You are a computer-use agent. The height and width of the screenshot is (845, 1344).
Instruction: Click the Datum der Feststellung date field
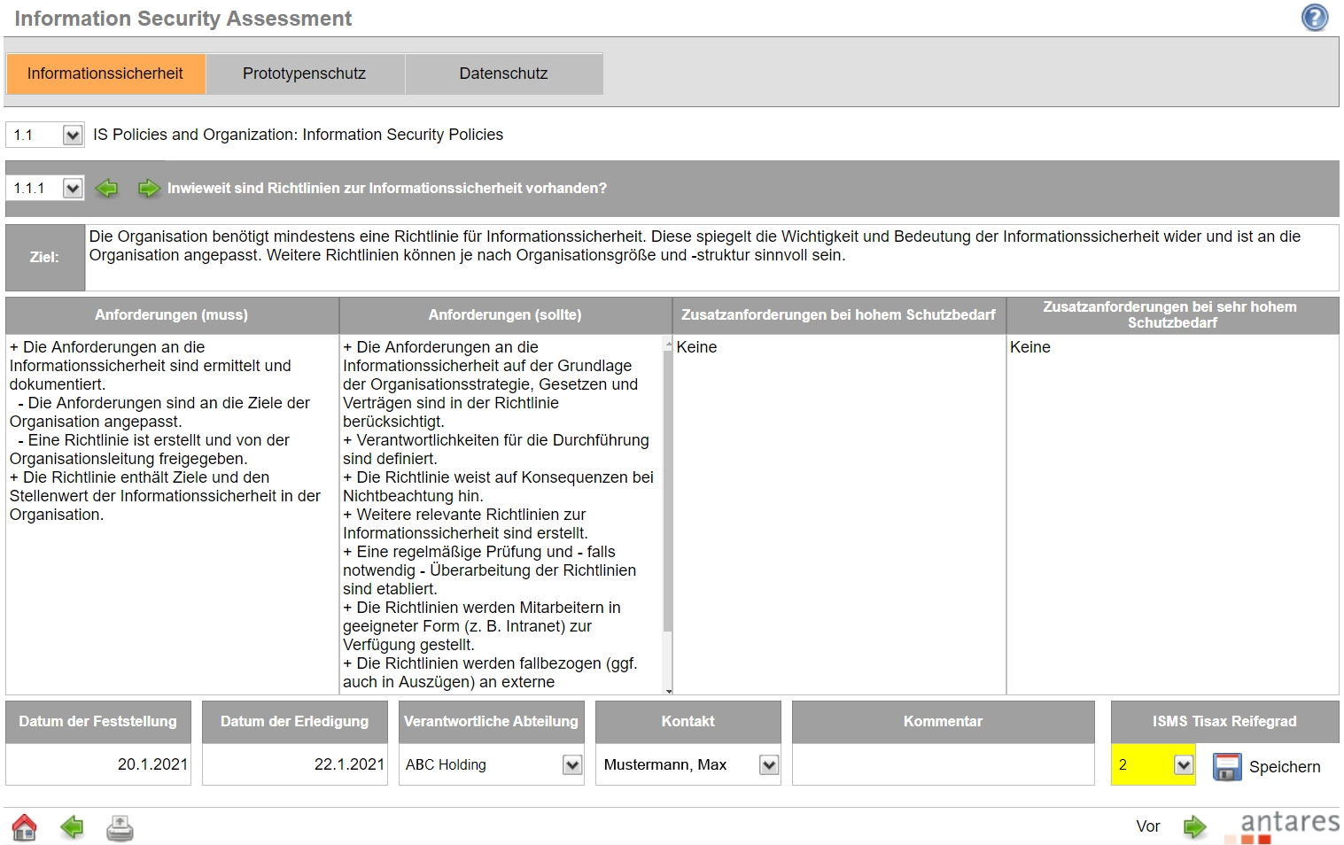click(98, 764)
